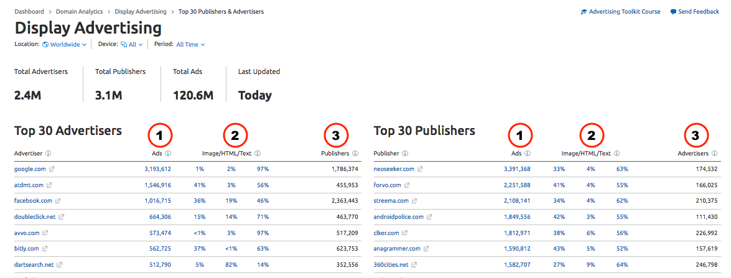Click Send Feedback link

tap(699, 12)
